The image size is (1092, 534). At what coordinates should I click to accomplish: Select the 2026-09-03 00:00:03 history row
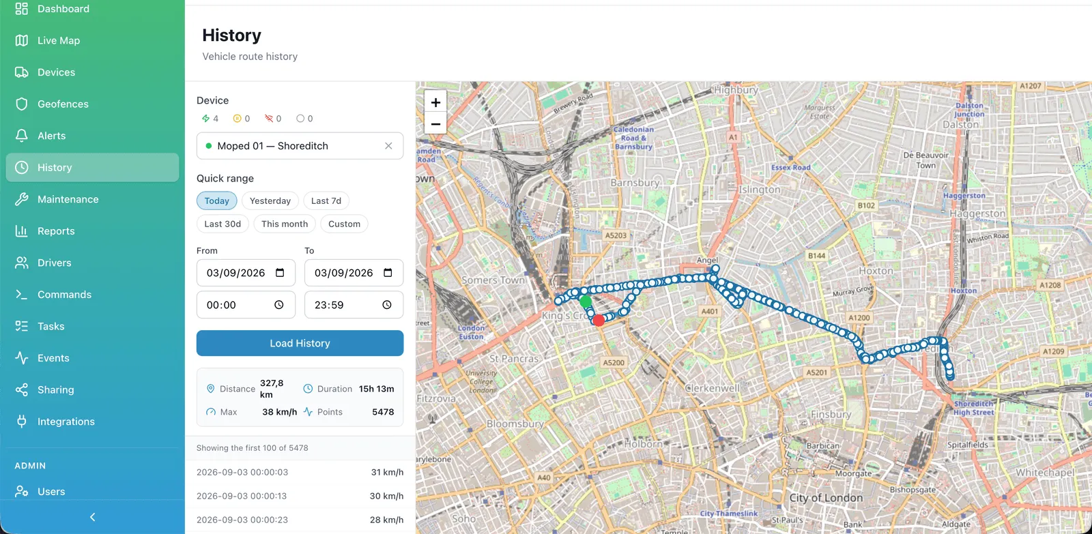coord(300,472)
